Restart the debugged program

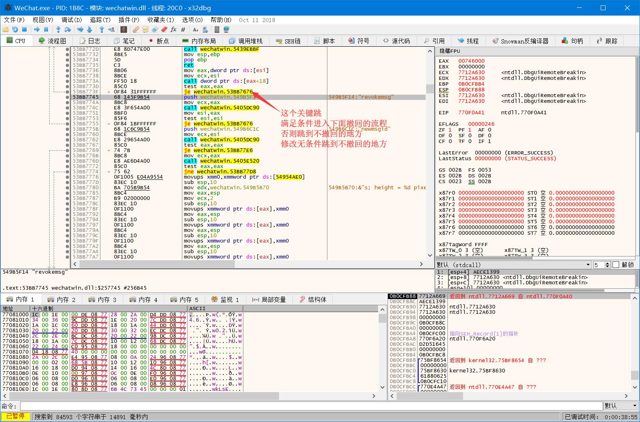coord(15,29)
